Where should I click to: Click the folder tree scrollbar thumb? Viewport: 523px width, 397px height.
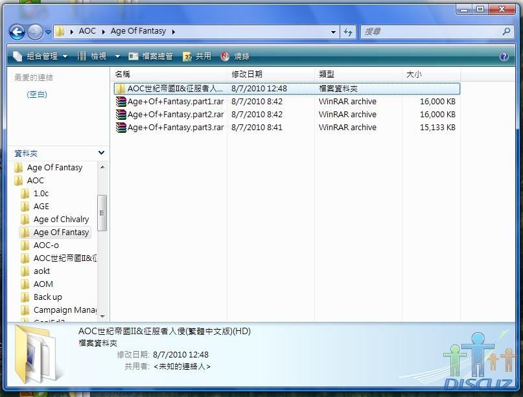pos(102,213)
